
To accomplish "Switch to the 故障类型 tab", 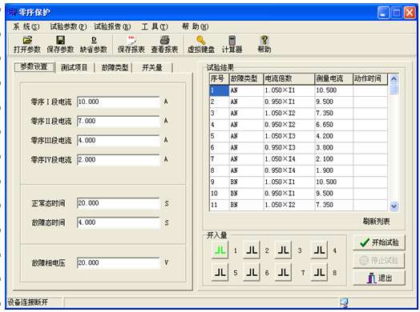I will tap(115, 68).
